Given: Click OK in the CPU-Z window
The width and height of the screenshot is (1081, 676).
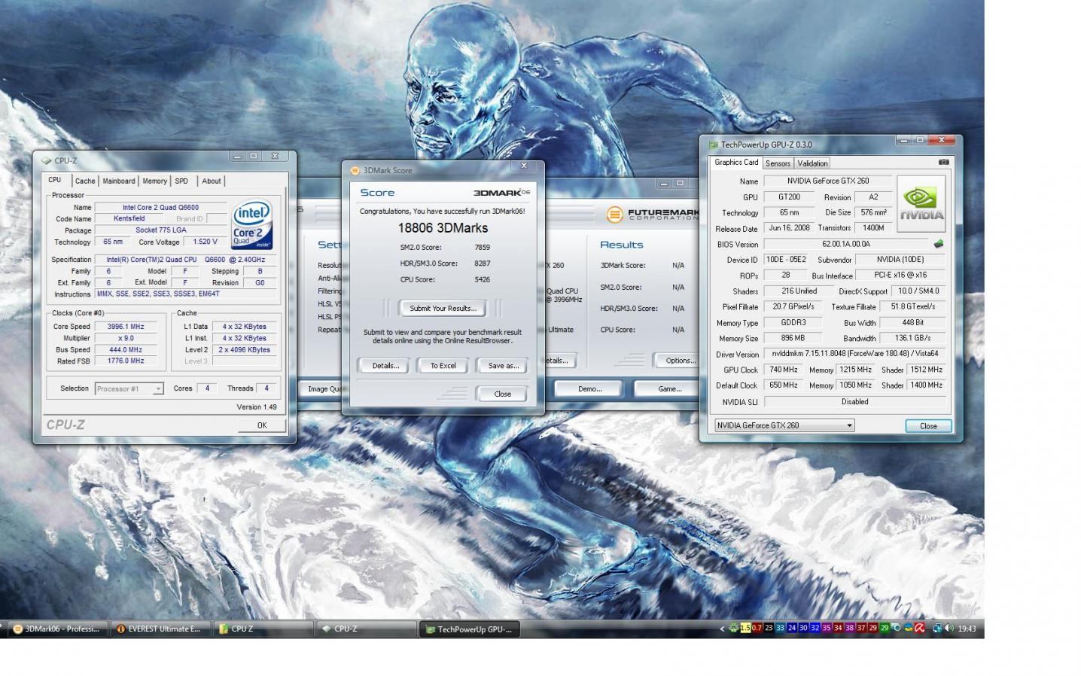Looking at the screenshot, I should 262,425.
